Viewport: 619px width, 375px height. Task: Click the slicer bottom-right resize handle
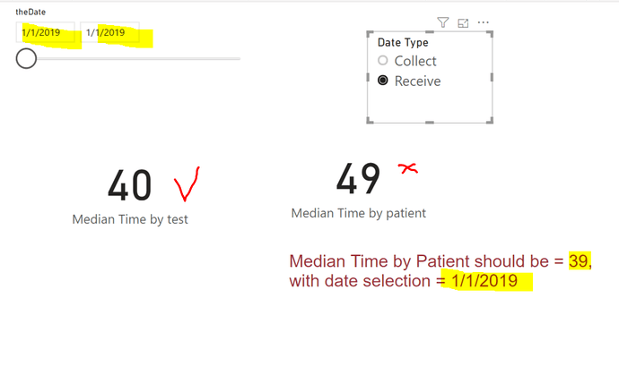pos(490,120)
